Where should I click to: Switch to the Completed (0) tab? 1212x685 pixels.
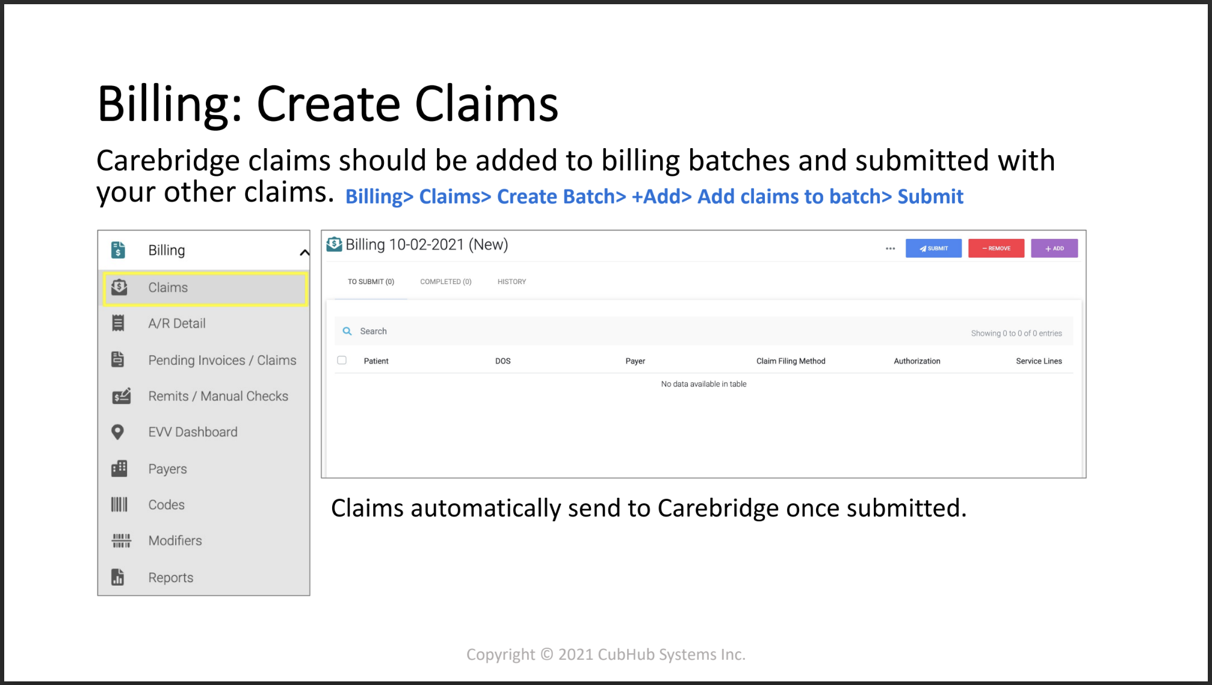[x=445, y=282]
